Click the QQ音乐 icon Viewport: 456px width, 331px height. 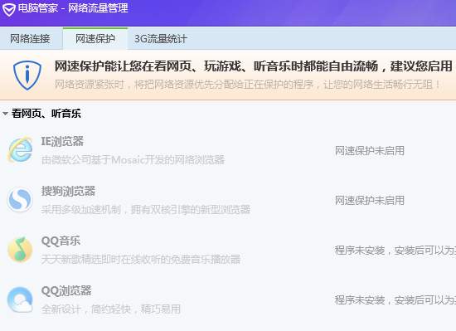(x=20, y=249)
